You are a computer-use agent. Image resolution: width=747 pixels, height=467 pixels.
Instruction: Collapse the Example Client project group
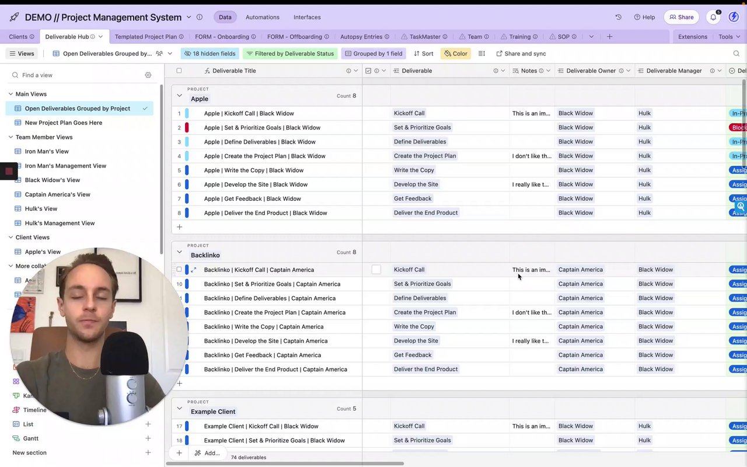click(x=179, y=409)
